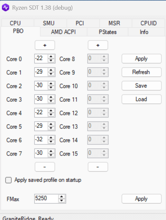Increase FMax value with up arrow

(62, 196)
